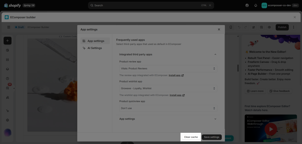Viewport: 302px width, 144px height.
Task: Click the three-dot more options icon
Action: point(293,27)
